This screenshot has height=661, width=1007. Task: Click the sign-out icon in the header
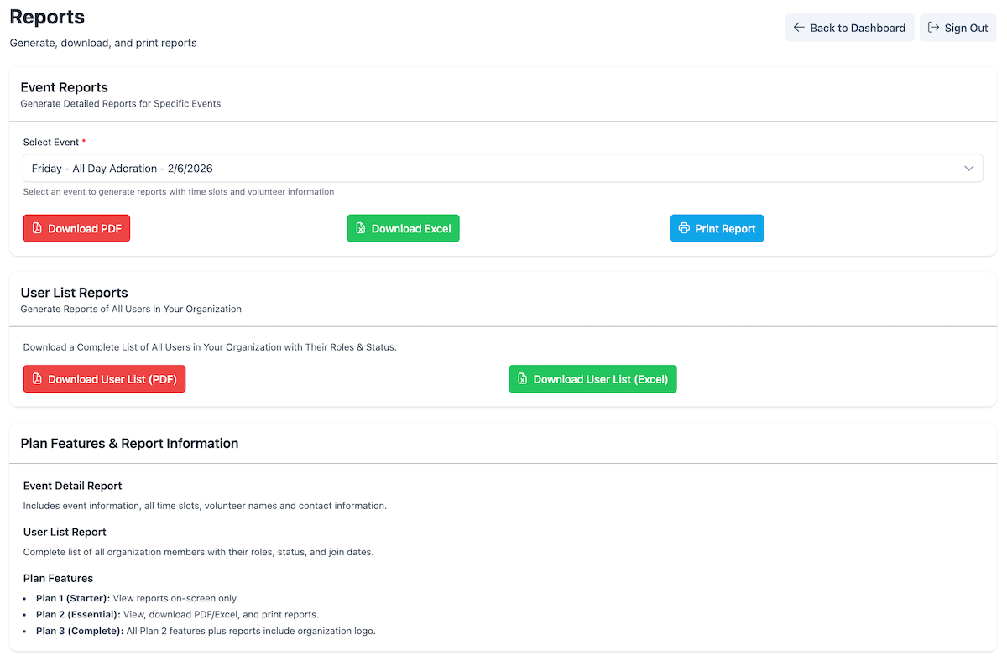(x=933, y=28)
